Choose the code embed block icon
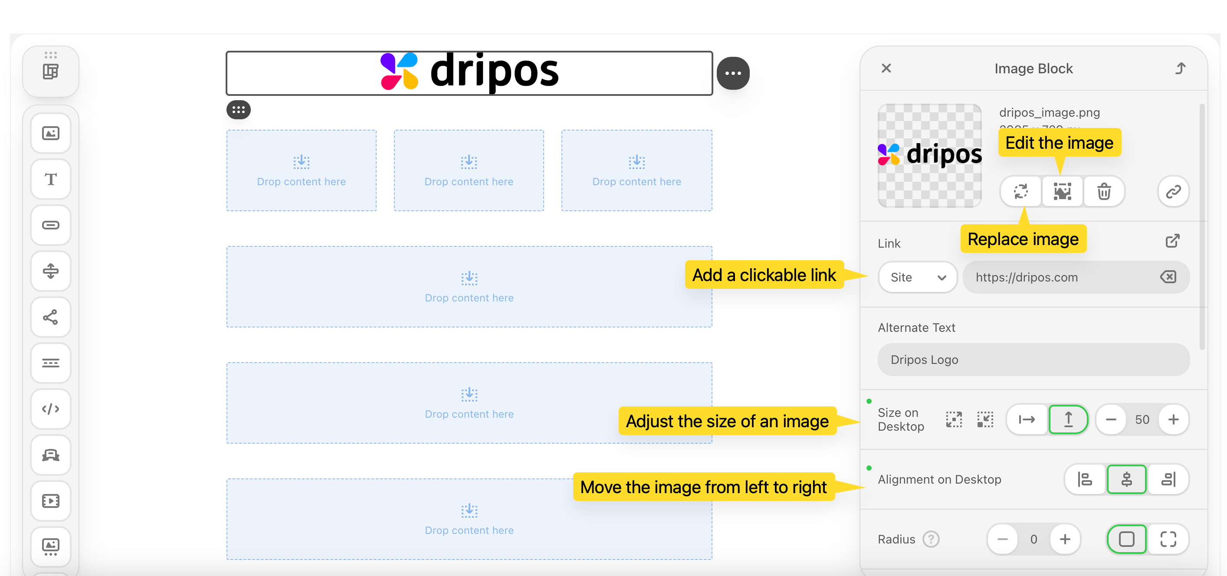 pyautogui.click(x=50, y=409)
